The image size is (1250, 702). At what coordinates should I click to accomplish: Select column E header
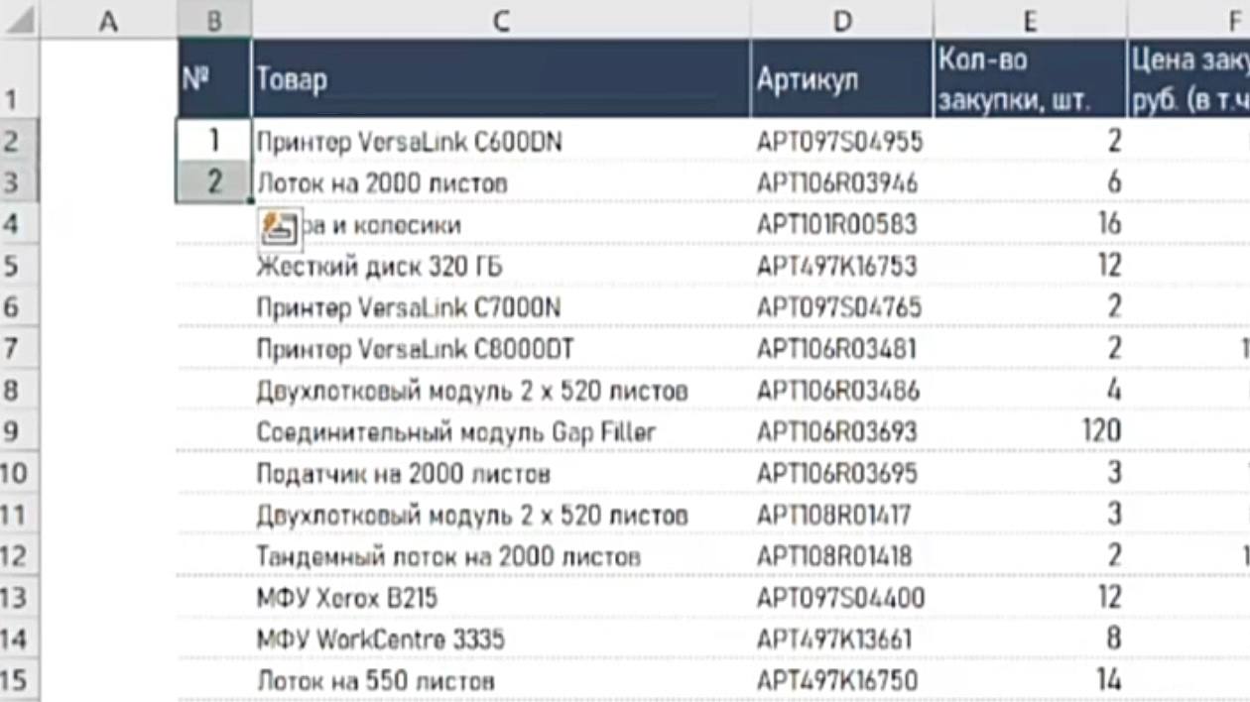[1031, 20]
